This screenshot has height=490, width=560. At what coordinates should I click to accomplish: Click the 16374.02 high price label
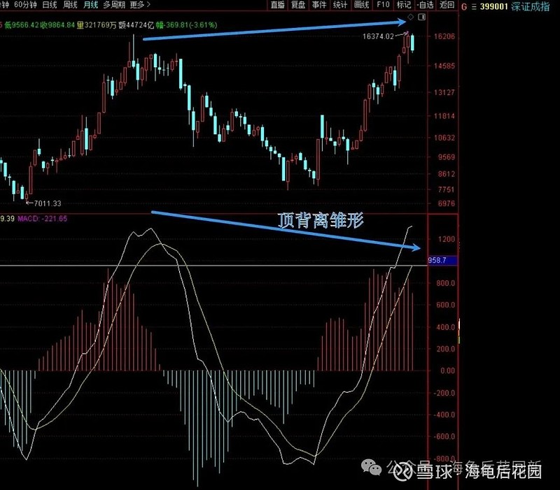coord(378,36)
